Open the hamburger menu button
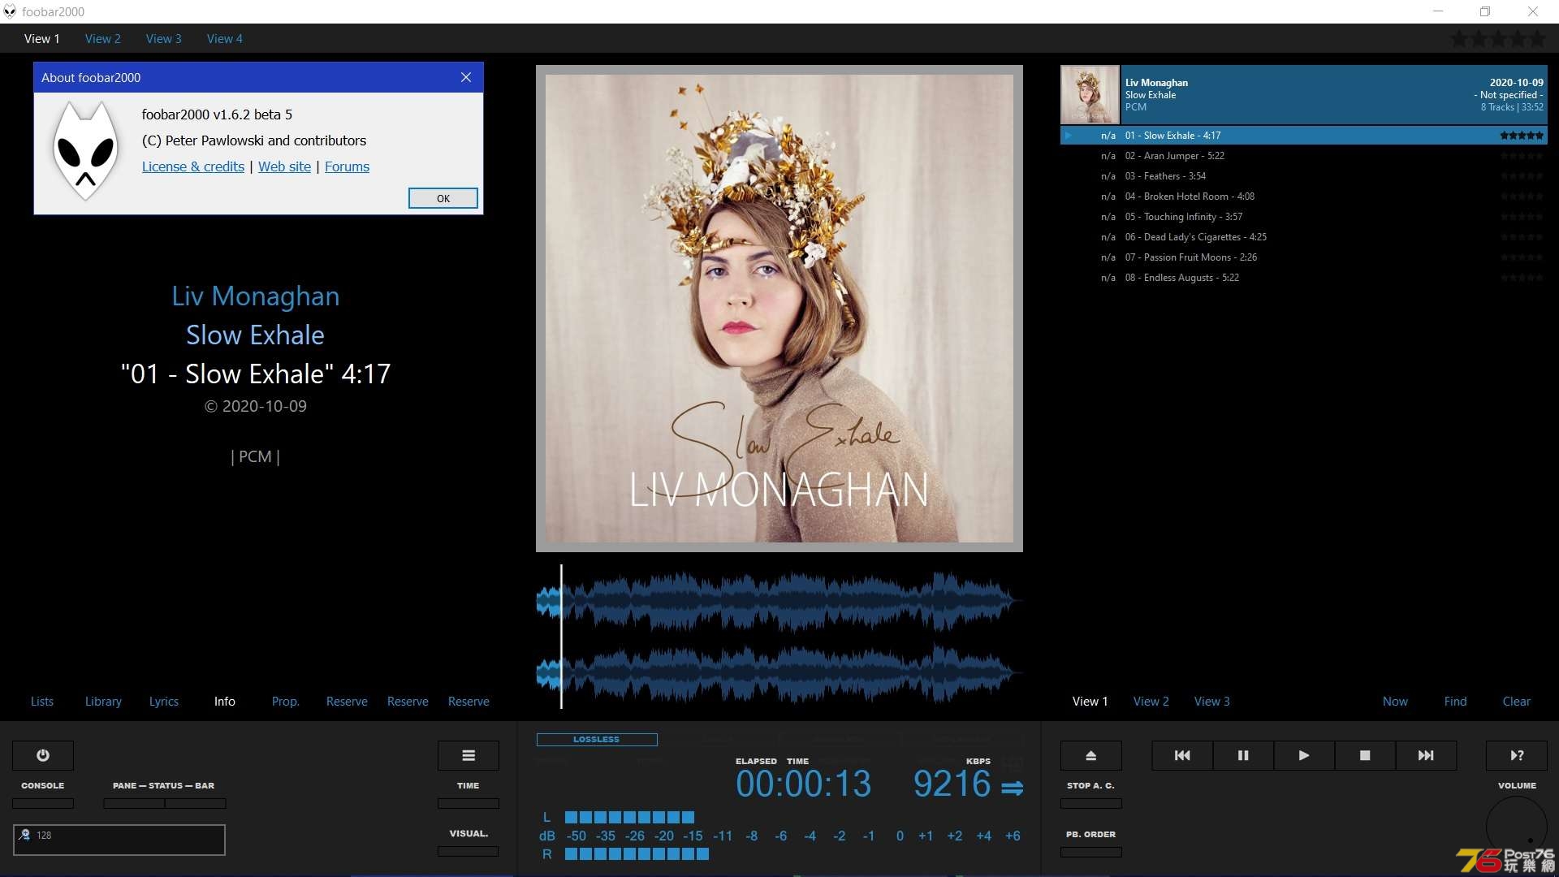This screenshot has width=1559, height=877. (469, 755)
